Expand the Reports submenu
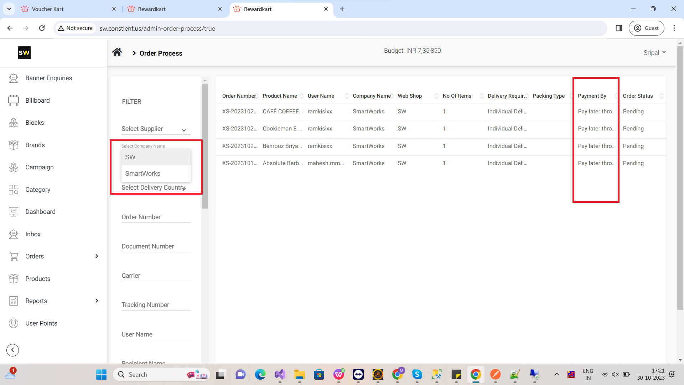The image size is (684, 385). tap(97, 301)
